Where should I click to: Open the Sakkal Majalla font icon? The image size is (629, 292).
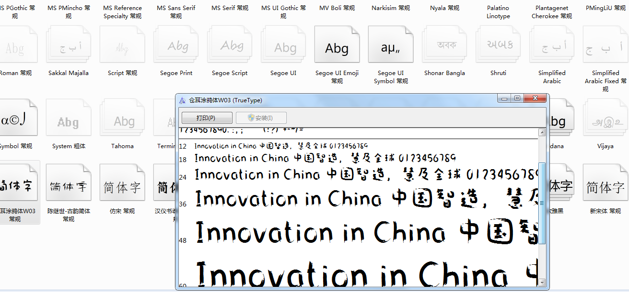click(69, 47)
